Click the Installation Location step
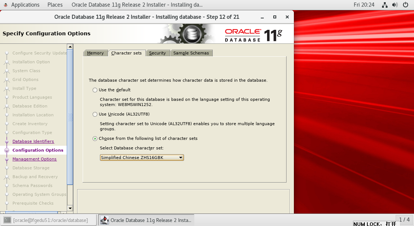Viewport: 414px width, 226px height. pos(33,115)
